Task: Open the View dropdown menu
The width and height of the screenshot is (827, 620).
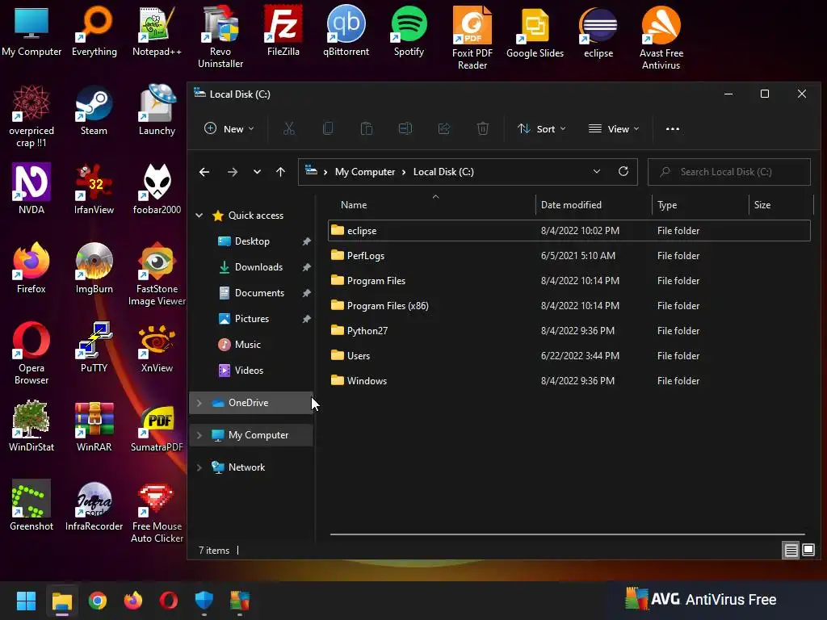Action: (614, 128)
